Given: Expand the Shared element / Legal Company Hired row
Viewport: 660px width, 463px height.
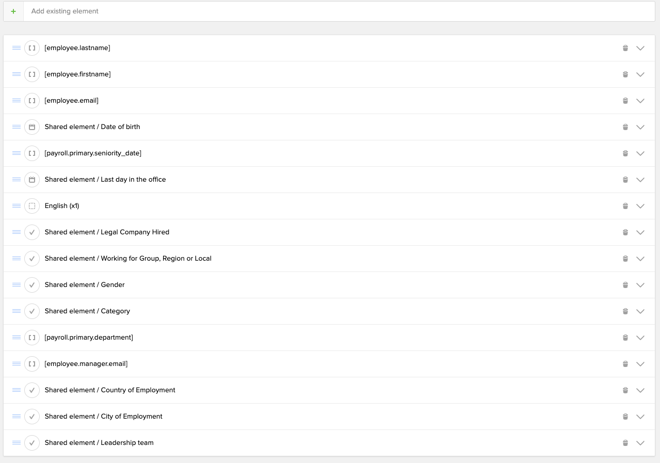Looking at the screenshot, I should pyautogui.click(x=640, y=232).
